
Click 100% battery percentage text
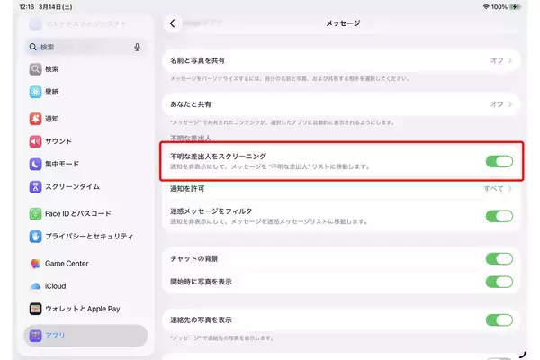pyautogui.click(x=499, y=7)
